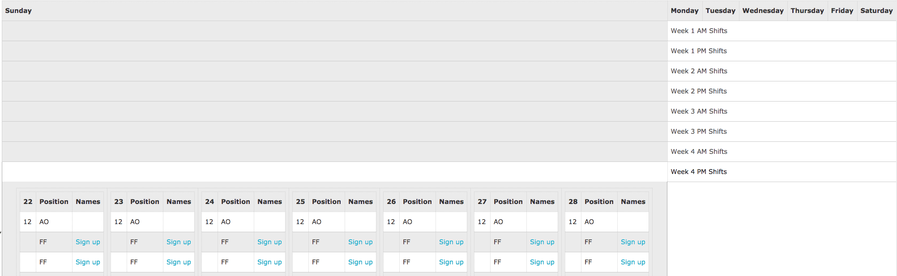Expand the Week 4 AM Shifts row
The width and height of the screenshot is (897, 276).
click(x=699, y=151)
